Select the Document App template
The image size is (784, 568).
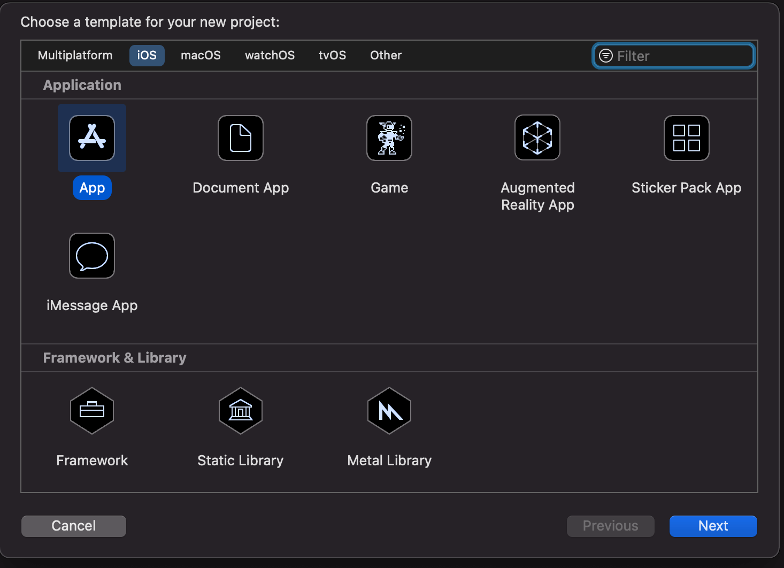(x=240, y=138)
